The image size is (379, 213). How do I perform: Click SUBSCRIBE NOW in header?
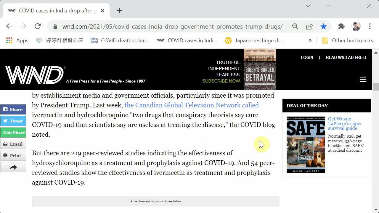221,81
